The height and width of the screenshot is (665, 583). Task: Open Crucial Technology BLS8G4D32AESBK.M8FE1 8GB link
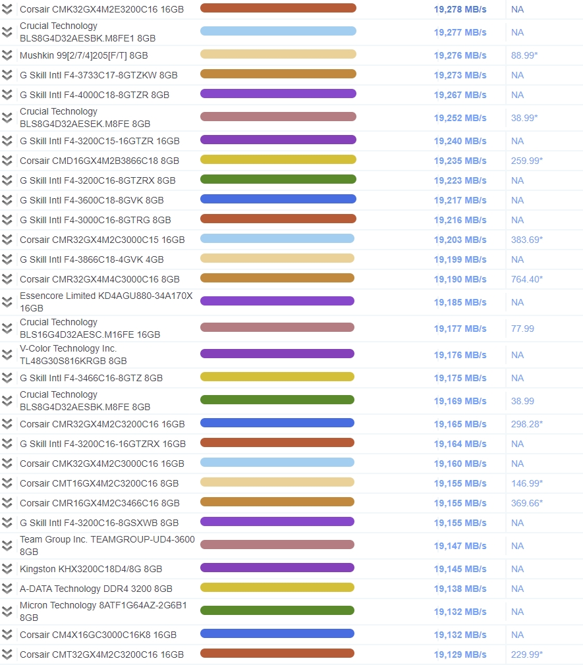pyautogui.click(x=88, y=32)
